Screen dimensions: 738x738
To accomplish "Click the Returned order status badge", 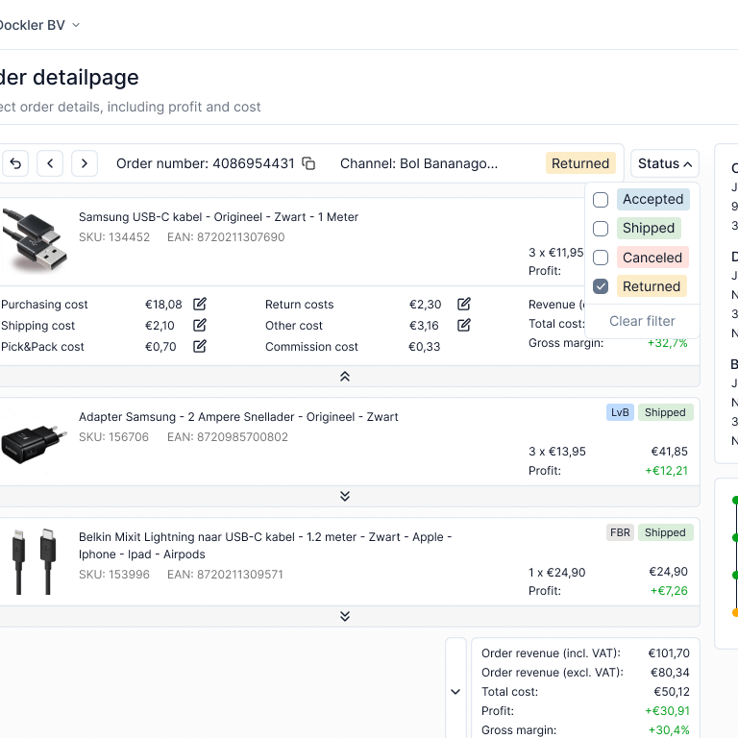I will point(580,163).
